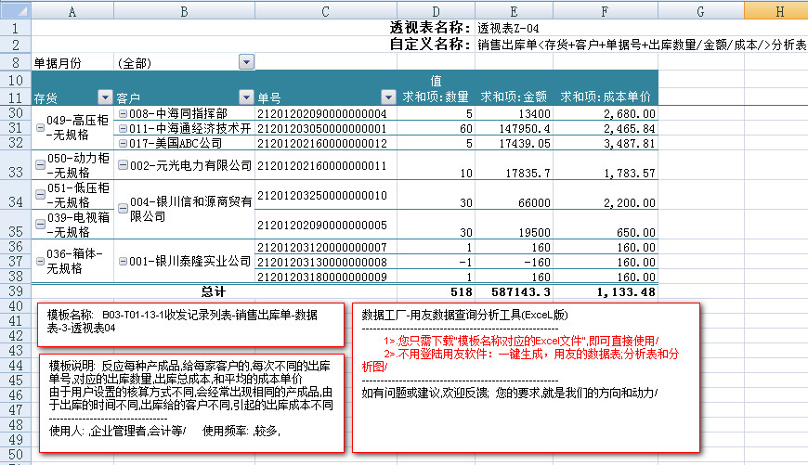
Task: Open the 单号 column filter arrow
Action: coord(388,97)
